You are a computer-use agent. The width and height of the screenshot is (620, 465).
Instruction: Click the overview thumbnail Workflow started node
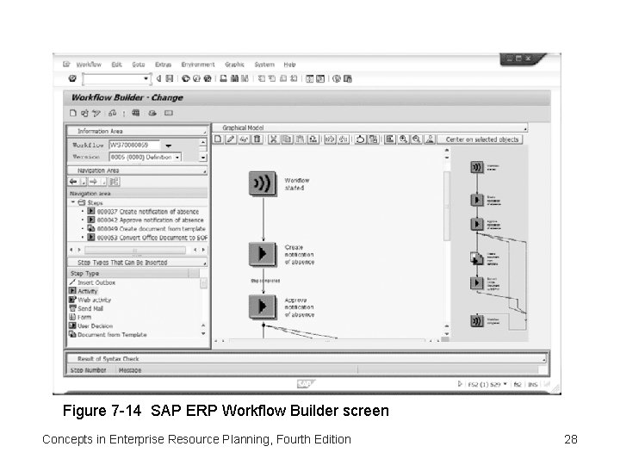477,167
